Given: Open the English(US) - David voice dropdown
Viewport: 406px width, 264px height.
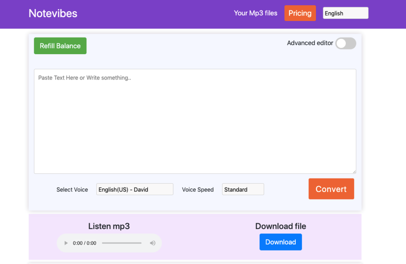Looking at the screenshot, I should point(134,190).
